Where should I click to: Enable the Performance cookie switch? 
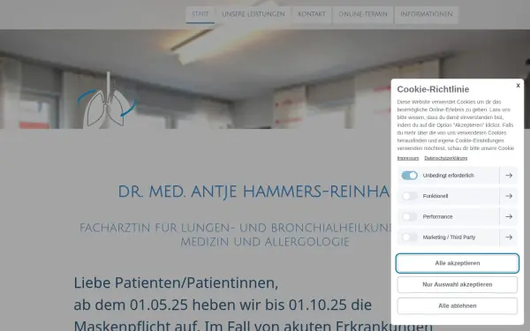[x=409, y=216]
